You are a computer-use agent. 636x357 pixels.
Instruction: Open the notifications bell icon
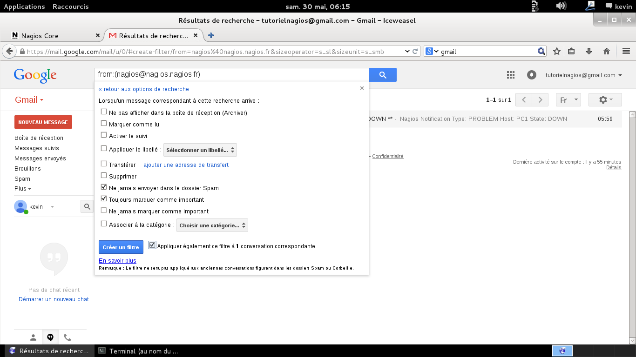(531, 75)
